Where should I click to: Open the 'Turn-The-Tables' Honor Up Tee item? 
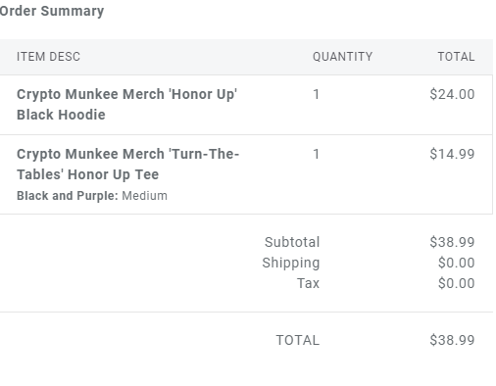127,165
